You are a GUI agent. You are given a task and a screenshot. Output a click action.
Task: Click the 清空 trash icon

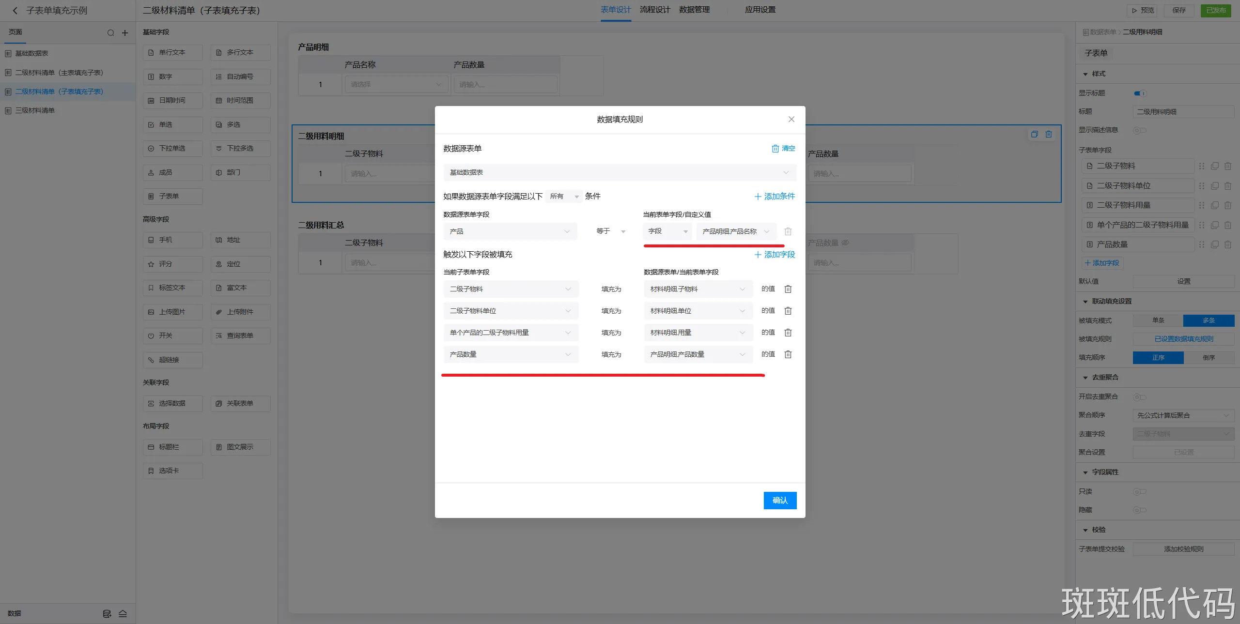pyautogui.click(x=775, y=149)
